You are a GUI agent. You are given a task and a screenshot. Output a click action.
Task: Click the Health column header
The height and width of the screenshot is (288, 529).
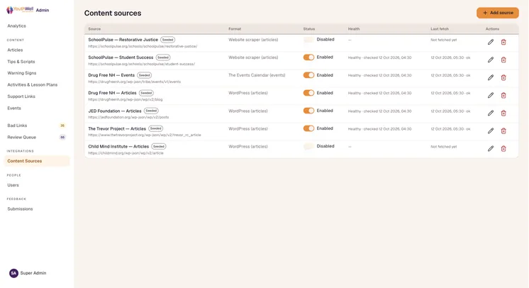354,29
